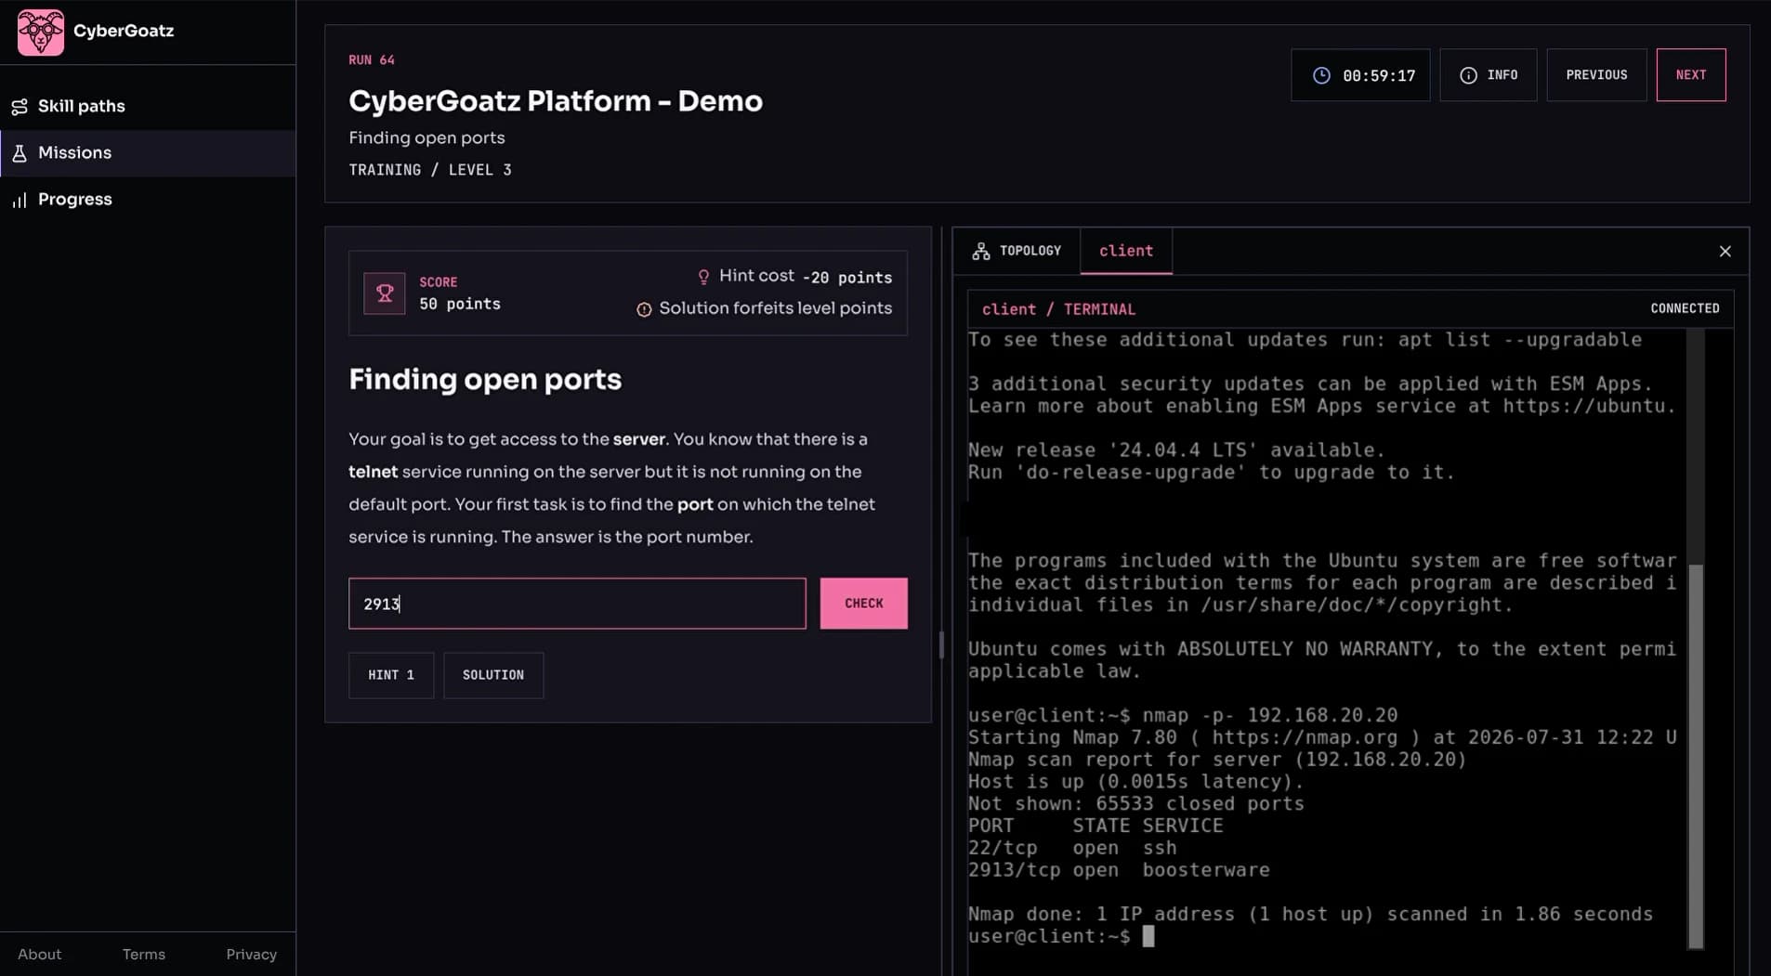Click the timer showing 00:59:17

(1359, 75)
